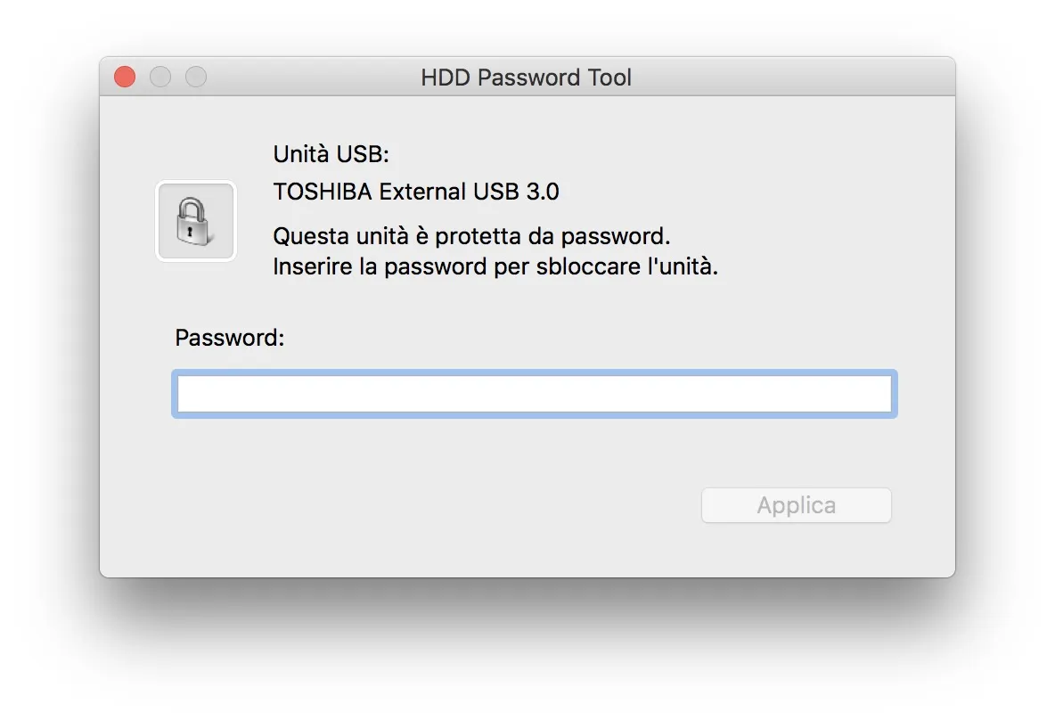Click the HDD Password Tool title bar
Viewport: 1055px width, 720px height.
pyautogui.click(x=526, y=78)
